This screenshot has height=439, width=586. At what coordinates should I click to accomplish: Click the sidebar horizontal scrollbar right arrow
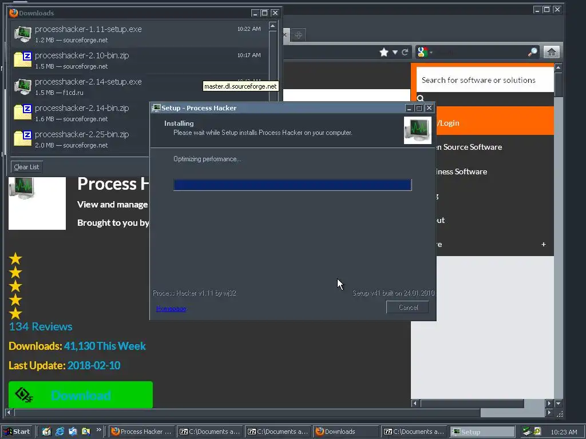pyautogui.click(x=549, y=403)
